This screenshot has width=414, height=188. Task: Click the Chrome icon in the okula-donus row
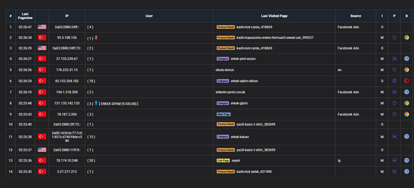pyautogui.click(x=406, y=70)
